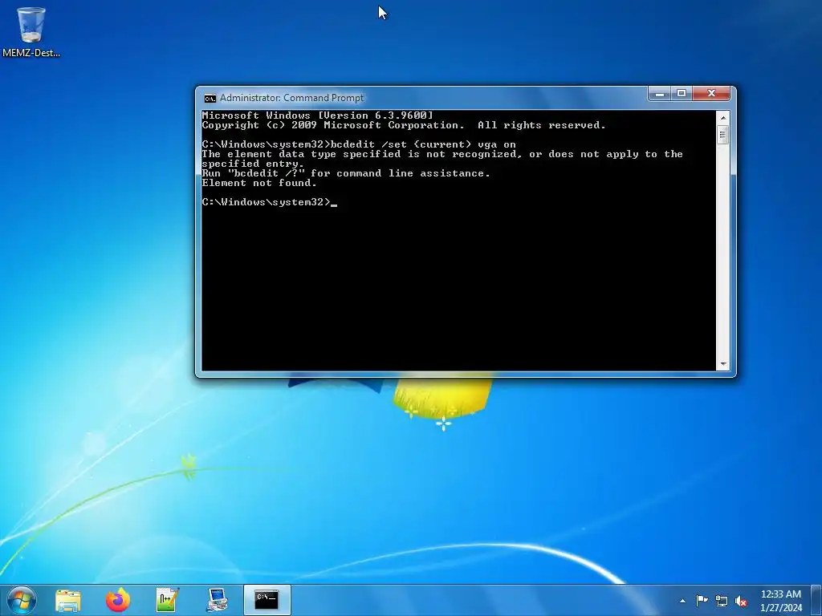Click the 'Microsoft Windows [Version 6.3.9600]' line
Image resolution: width=822 pixels, height=616 pixels.
coord(318,115)
